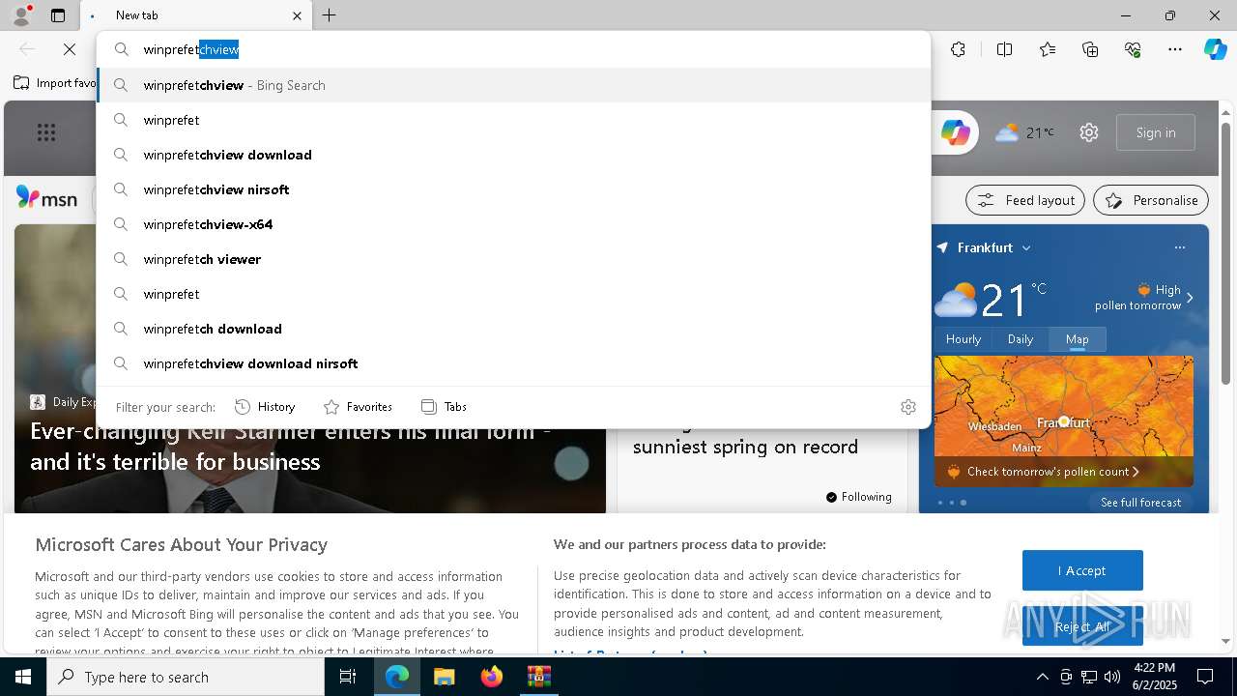1237x696 pixels.
Task: Select suggestion winprefetch download
Action: pos(514,329)
